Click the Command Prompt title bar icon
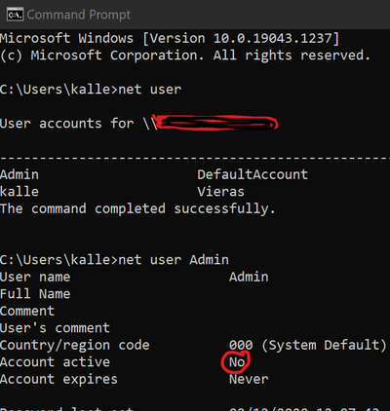390x411 pixels. click(15, 15)
